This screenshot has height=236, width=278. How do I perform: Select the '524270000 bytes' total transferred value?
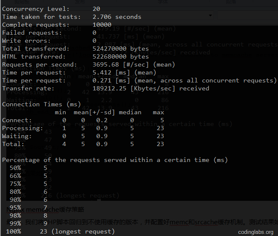pyautogui.click(x=121, y=49)
